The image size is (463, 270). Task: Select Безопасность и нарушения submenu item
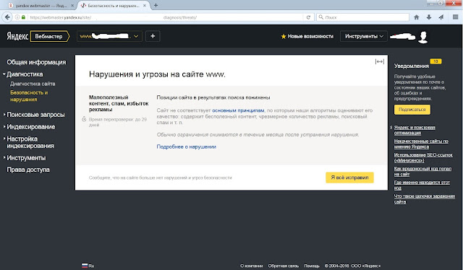(x=29, y=96)
